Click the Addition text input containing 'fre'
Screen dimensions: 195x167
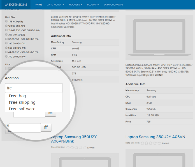click(34, 88)
